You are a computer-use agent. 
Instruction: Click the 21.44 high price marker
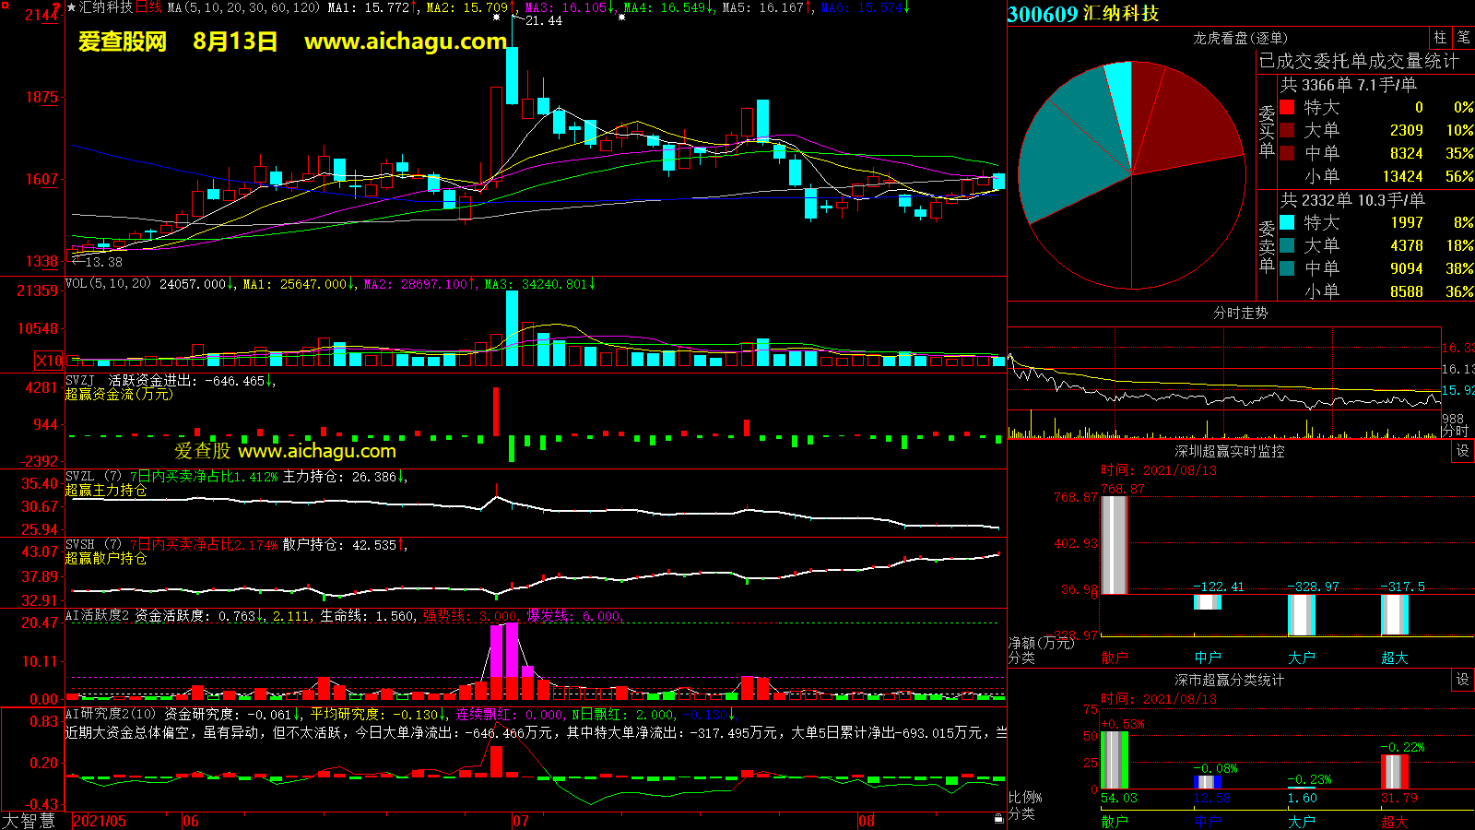coord(542,20)
